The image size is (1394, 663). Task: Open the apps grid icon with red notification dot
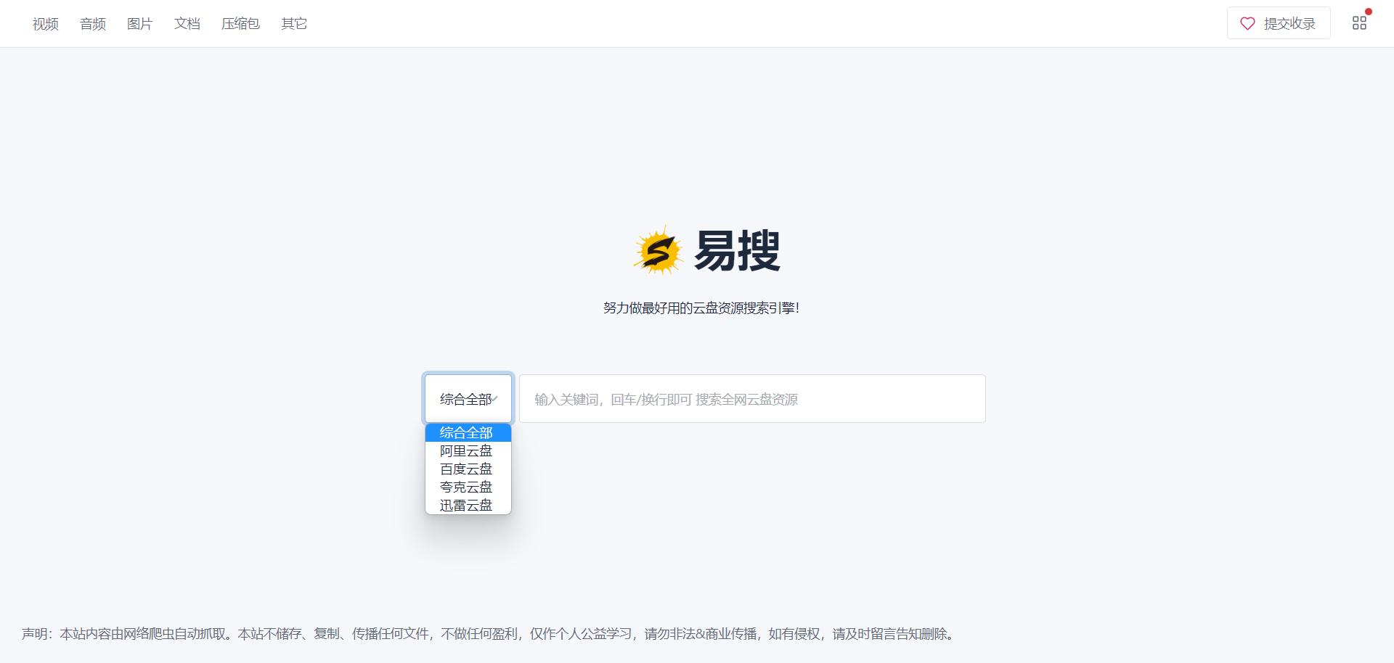tap(1360, 22)
